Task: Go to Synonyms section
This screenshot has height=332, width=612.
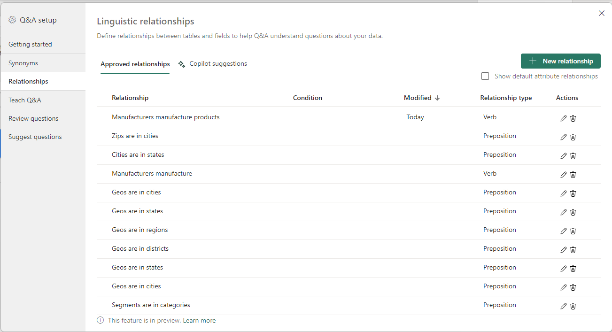Action: [x=43, y=63]
